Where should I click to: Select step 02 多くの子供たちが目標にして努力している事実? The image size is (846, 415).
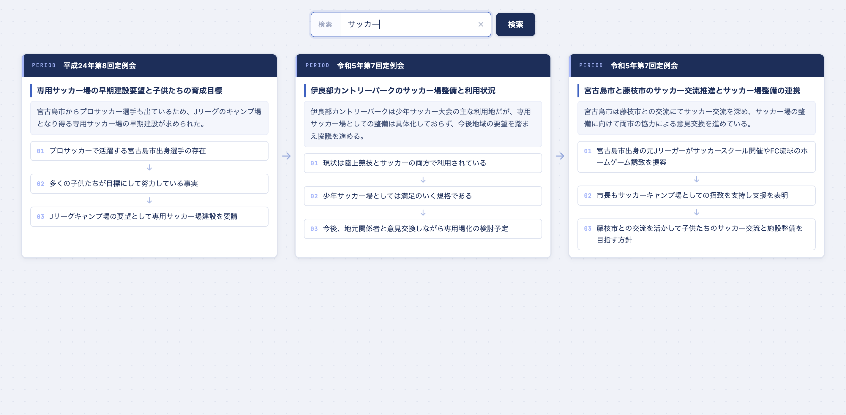(x=149, y=183)
